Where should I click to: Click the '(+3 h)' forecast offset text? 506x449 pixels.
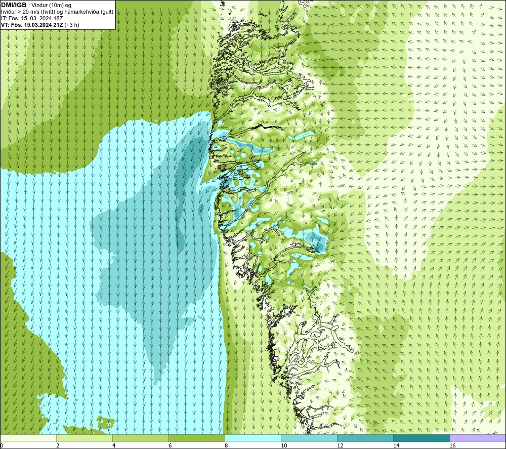[x=72, y=24]
